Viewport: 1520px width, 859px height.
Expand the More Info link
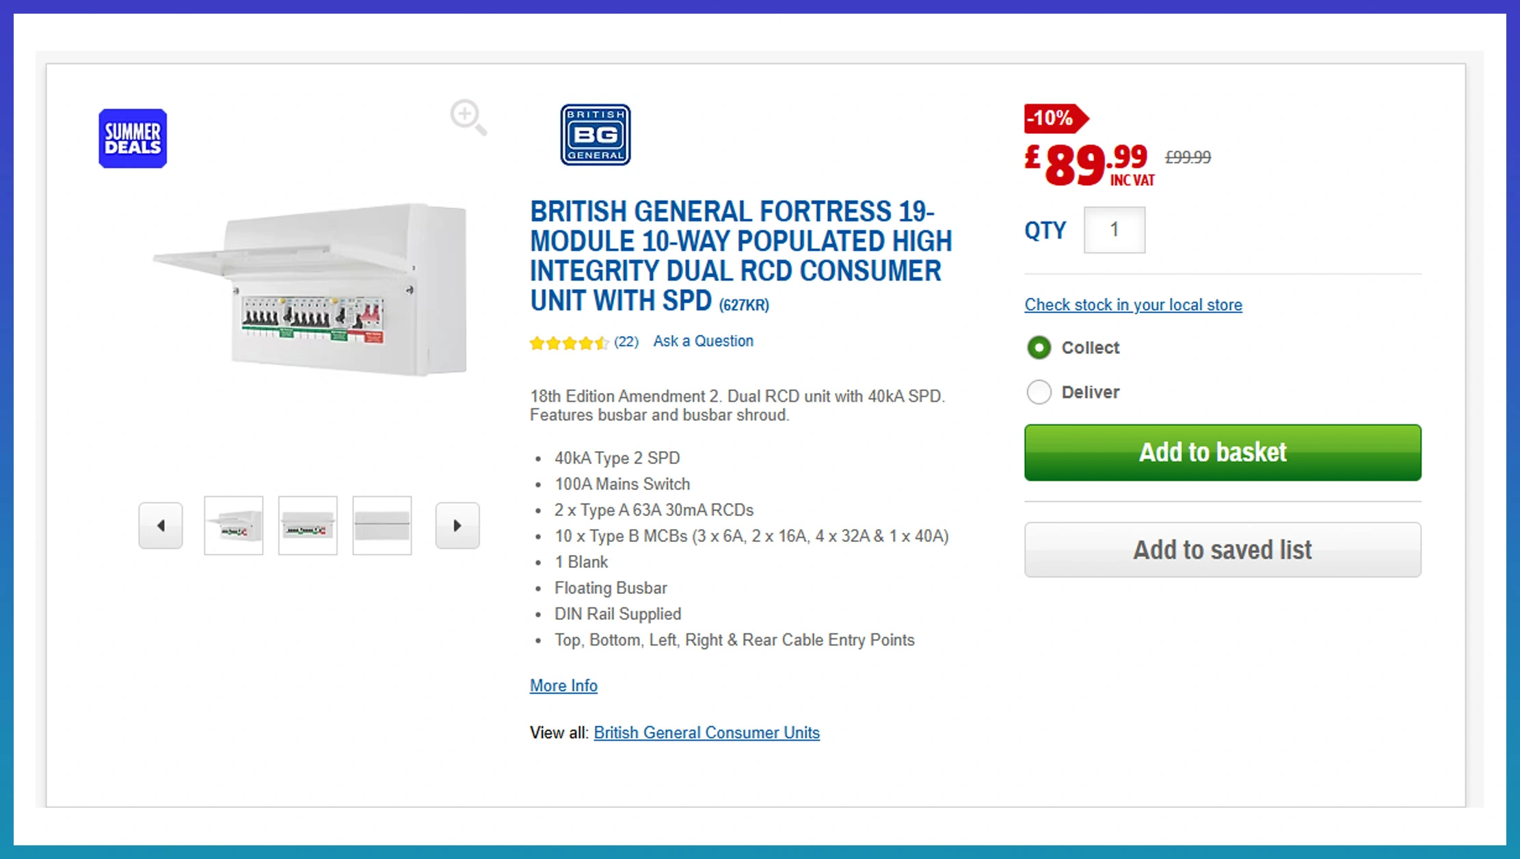(563, 685)
